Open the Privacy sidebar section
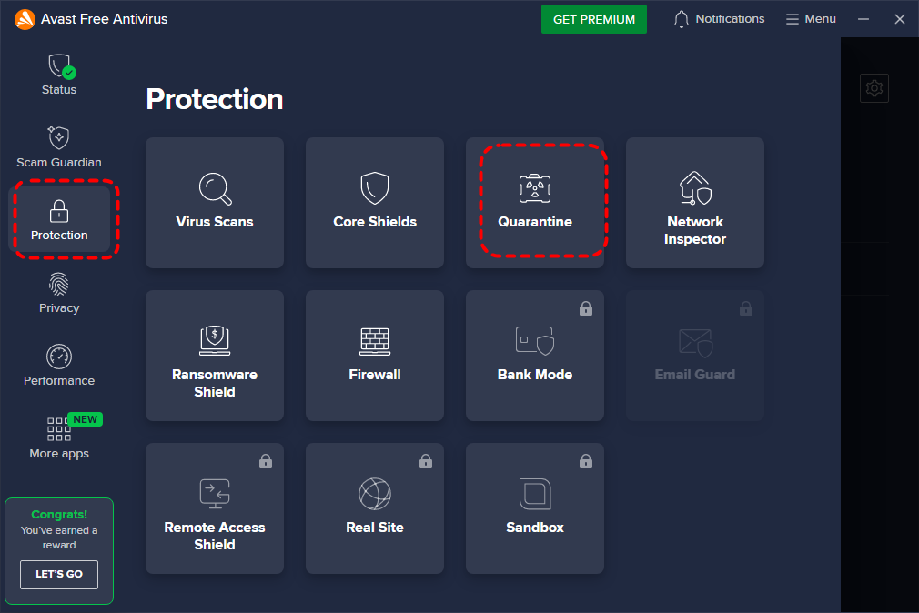This screenshot has height=613, width=919. [59, 293]
